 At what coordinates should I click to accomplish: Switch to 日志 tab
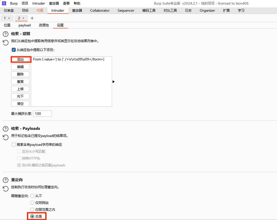click(188, 10)
